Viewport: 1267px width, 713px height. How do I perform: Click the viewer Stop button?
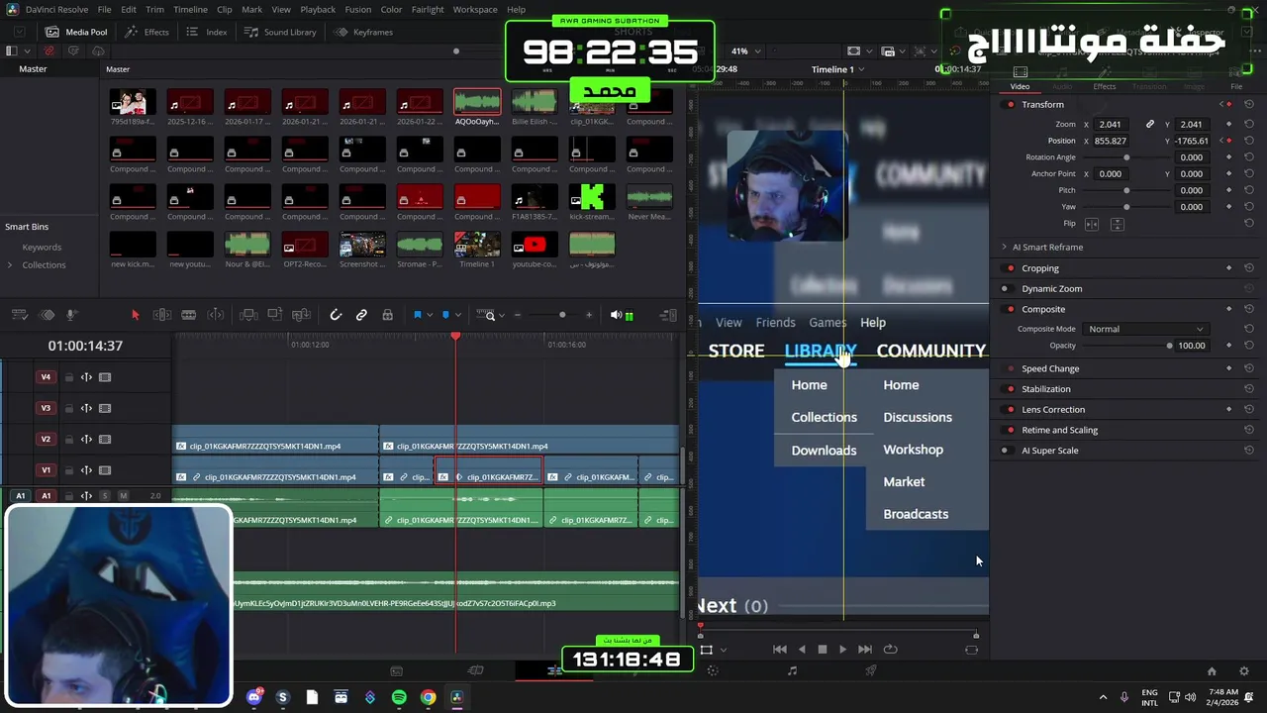822,650
